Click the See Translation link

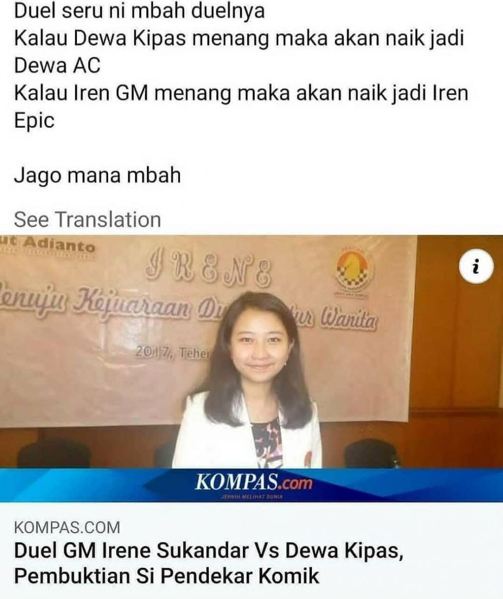[x=88, y=219]
